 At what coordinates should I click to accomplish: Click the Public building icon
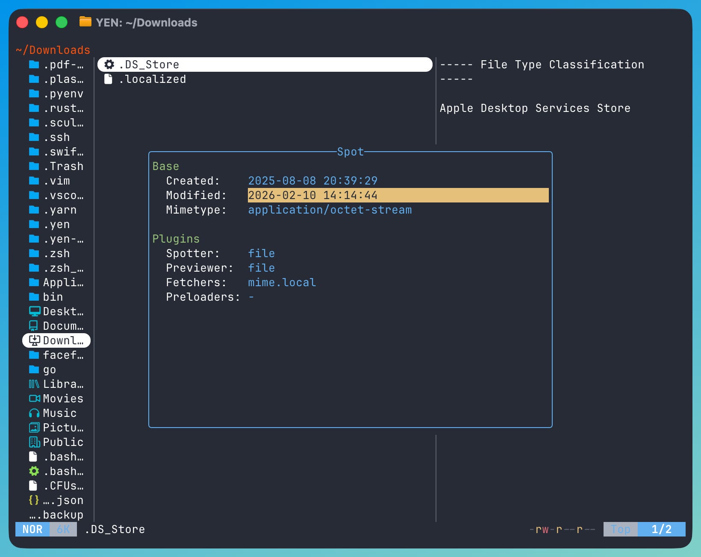click(35, 442)
